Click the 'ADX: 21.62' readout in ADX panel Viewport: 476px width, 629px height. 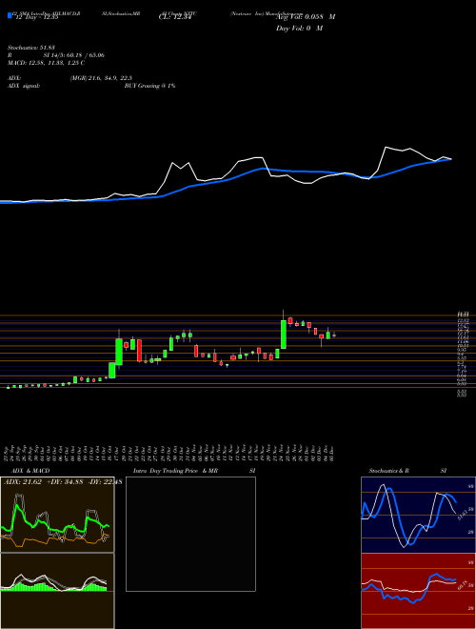point(21,482)
